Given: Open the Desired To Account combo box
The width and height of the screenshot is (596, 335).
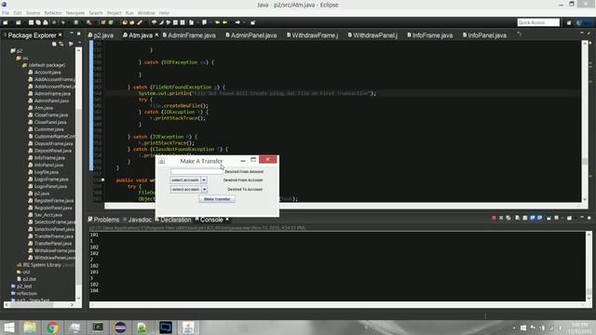Looking at the screenshot, I should pos(188,189).
